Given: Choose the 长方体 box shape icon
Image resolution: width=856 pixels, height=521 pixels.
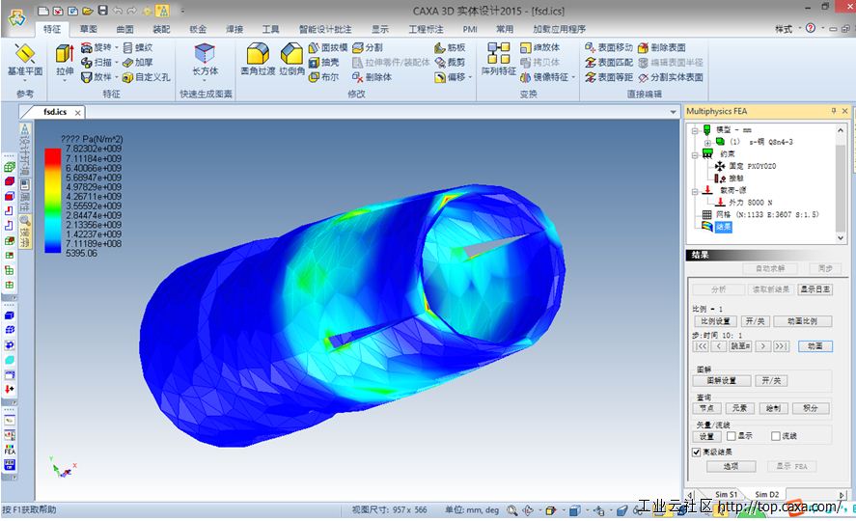Looking at the screenshot, I should [205, 53].
